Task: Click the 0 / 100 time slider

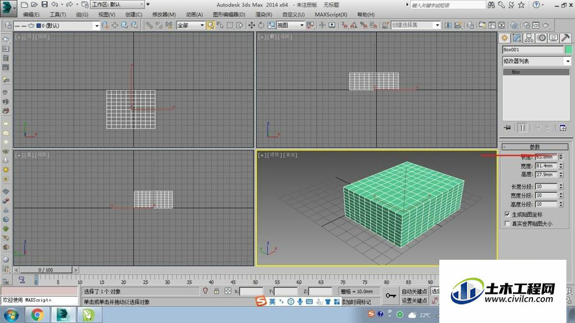Action: (45, 270)
